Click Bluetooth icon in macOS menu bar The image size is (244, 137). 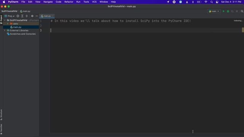tap(193, 2)
